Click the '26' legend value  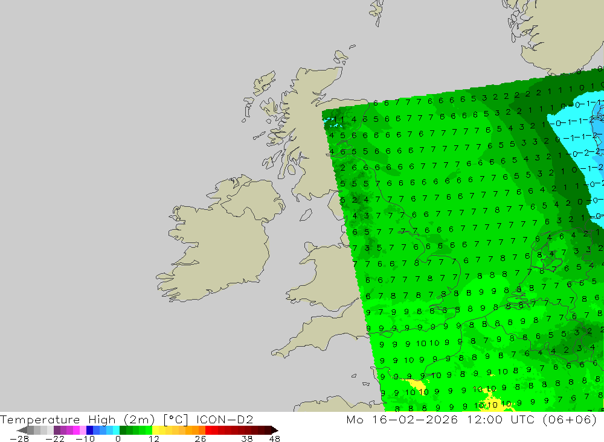201,438
